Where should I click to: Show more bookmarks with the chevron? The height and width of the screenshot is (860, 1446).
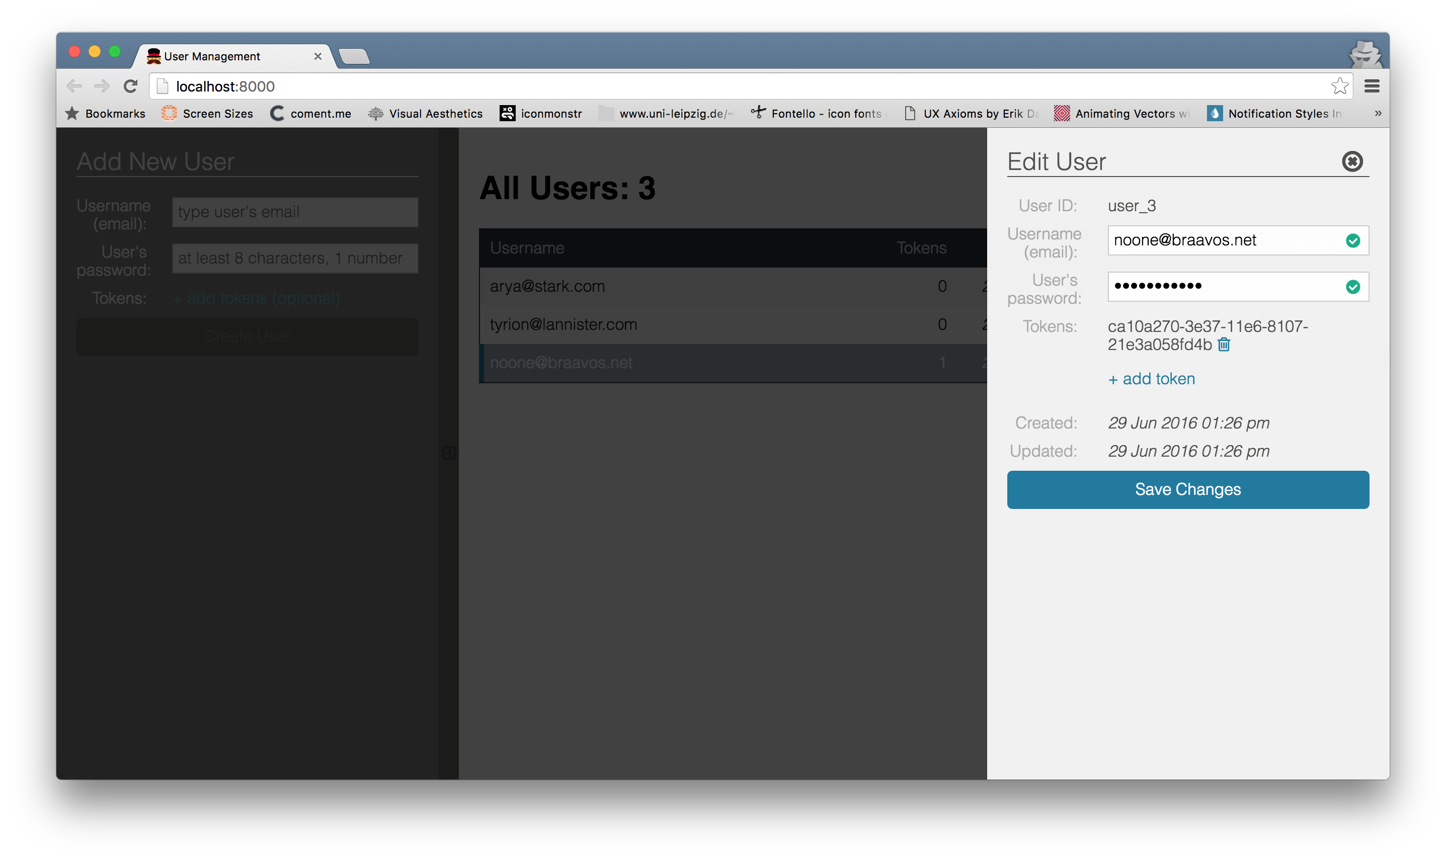[1378, 113]
